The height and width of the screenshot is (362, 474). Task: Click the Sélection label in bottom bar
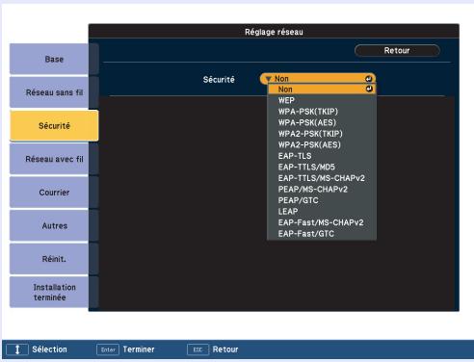pyautogui.click(x=49, y=349)
